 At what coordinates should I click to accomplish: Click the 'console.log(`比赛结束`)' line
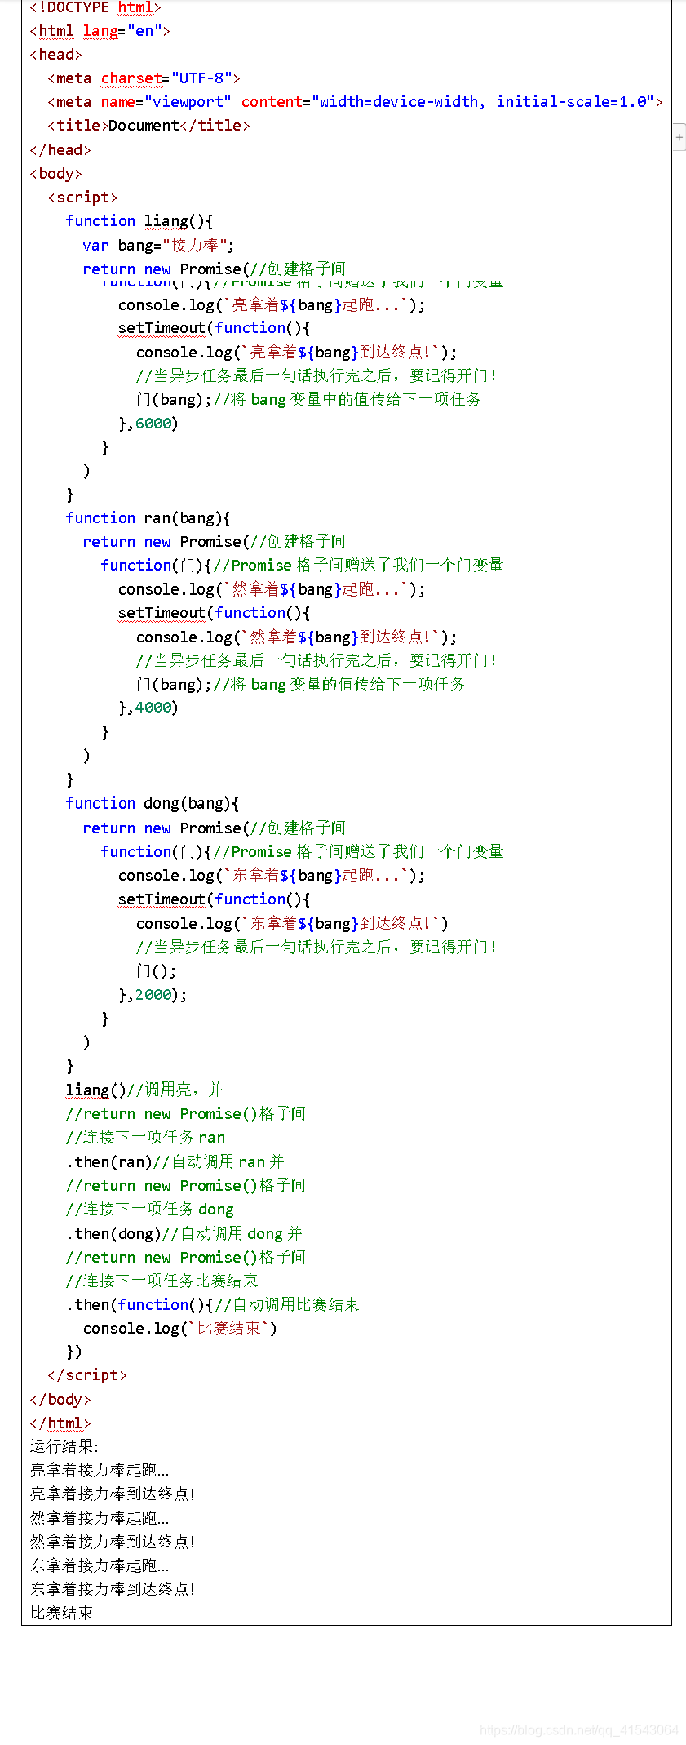coord(180,1328)
